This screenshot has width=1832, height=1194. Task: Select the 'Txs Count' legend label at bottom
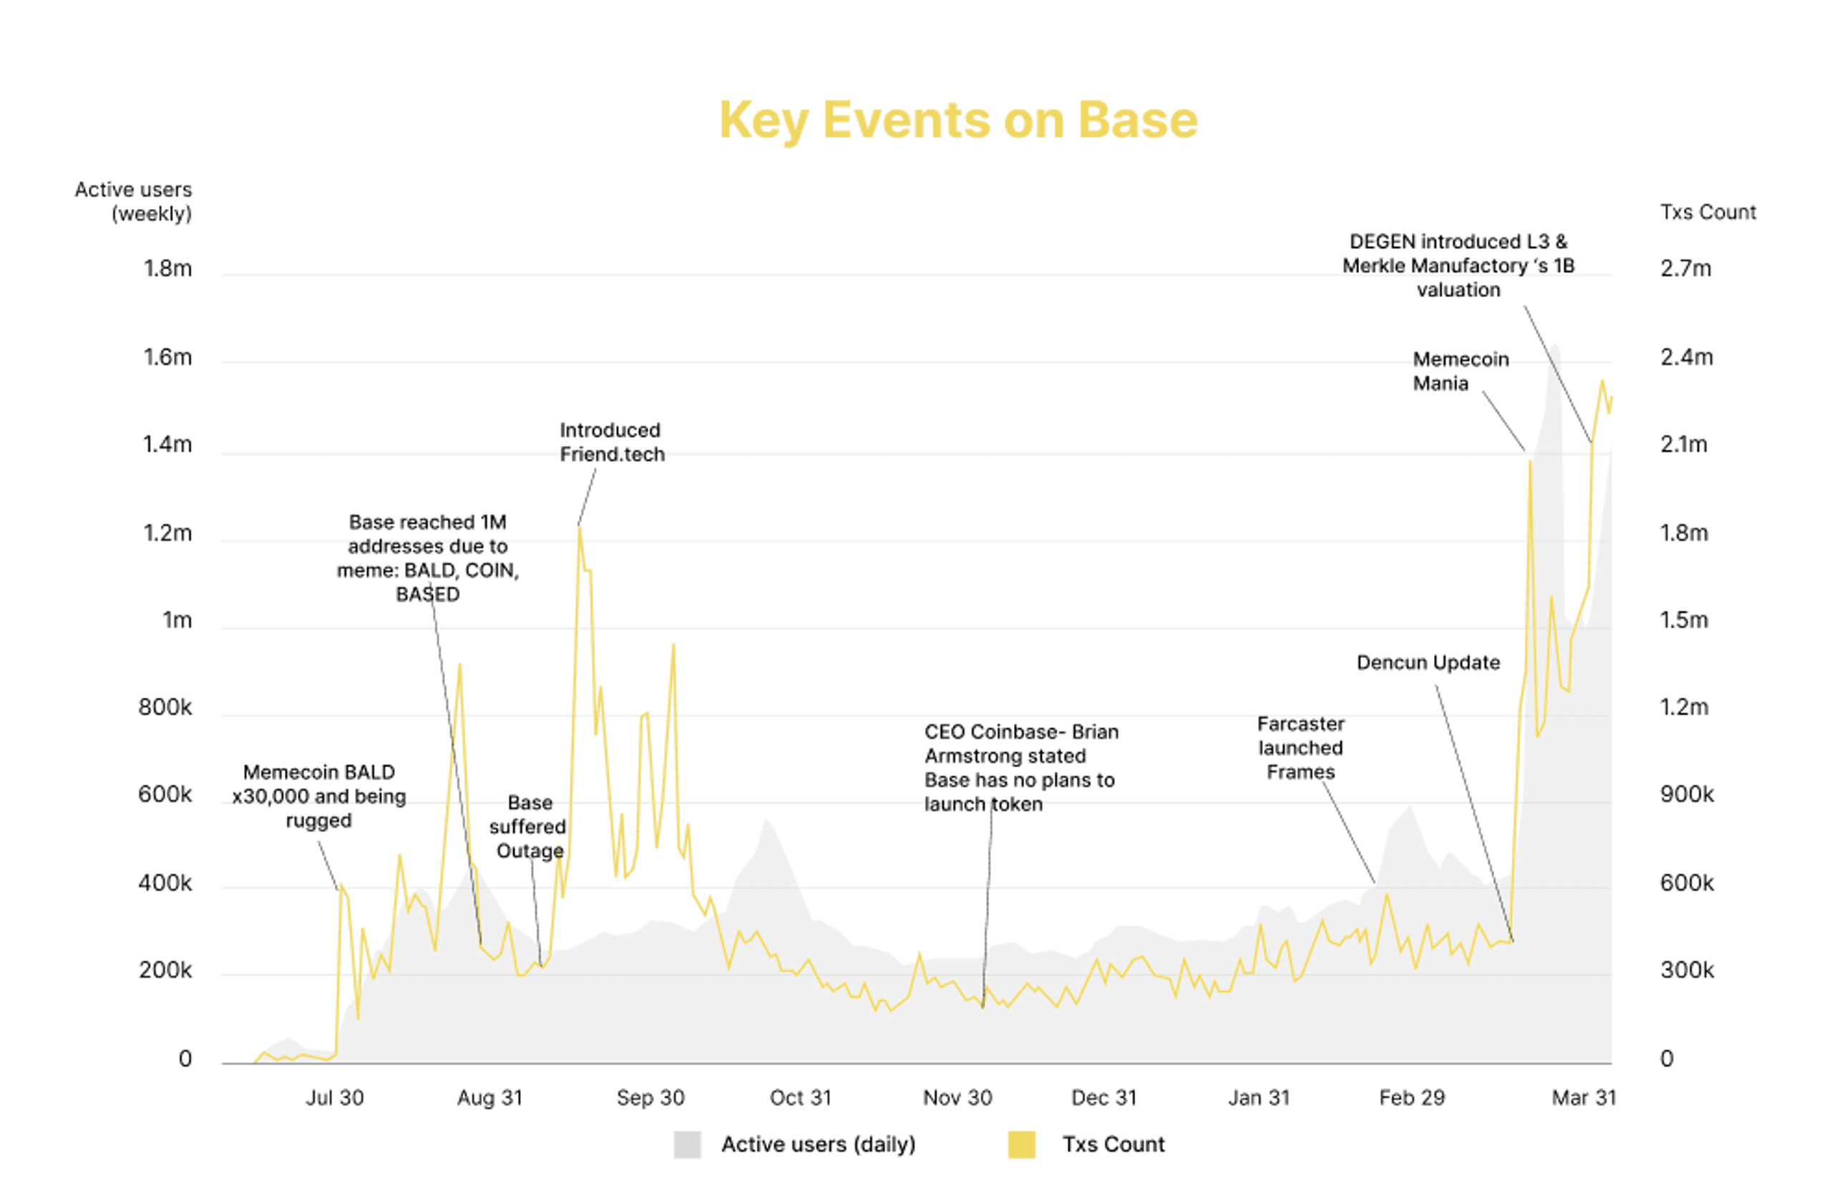1113,1144
